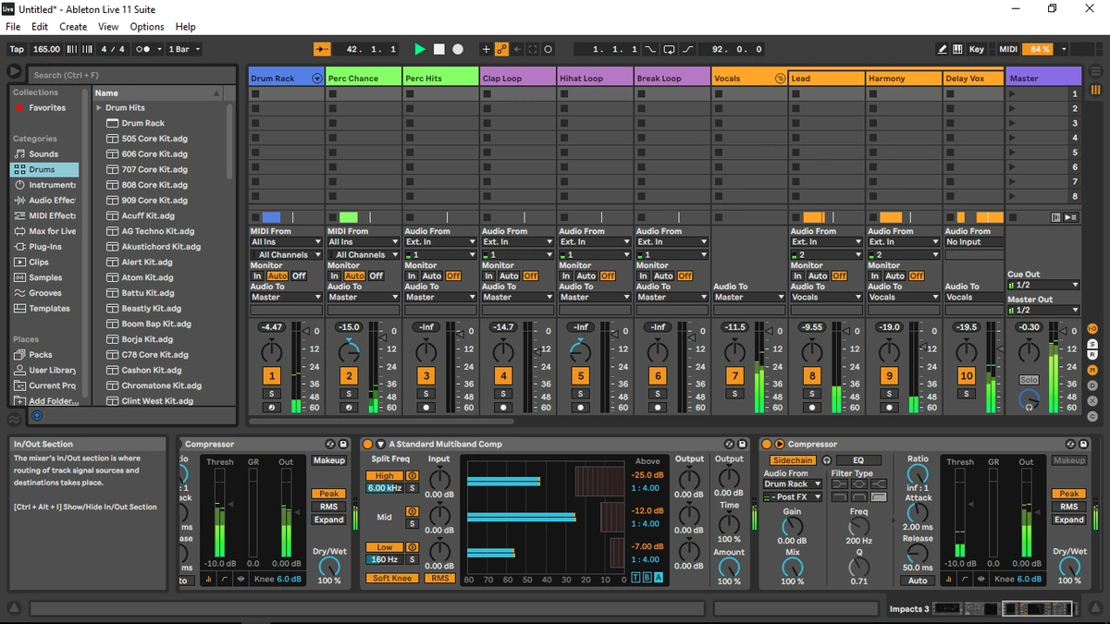This screenshot has height=624, width=1110.
Task: Click the tempo field showing 165.00
Action: (x=46, y=49)
